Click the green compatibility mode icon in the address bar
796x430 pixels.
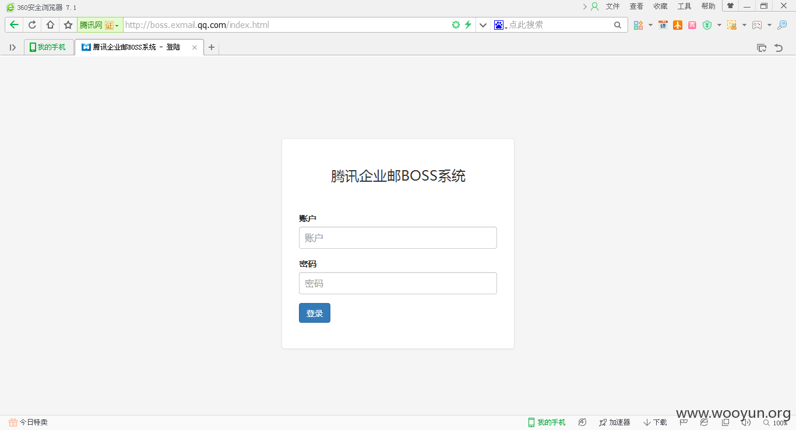click(x=456, y=25)
